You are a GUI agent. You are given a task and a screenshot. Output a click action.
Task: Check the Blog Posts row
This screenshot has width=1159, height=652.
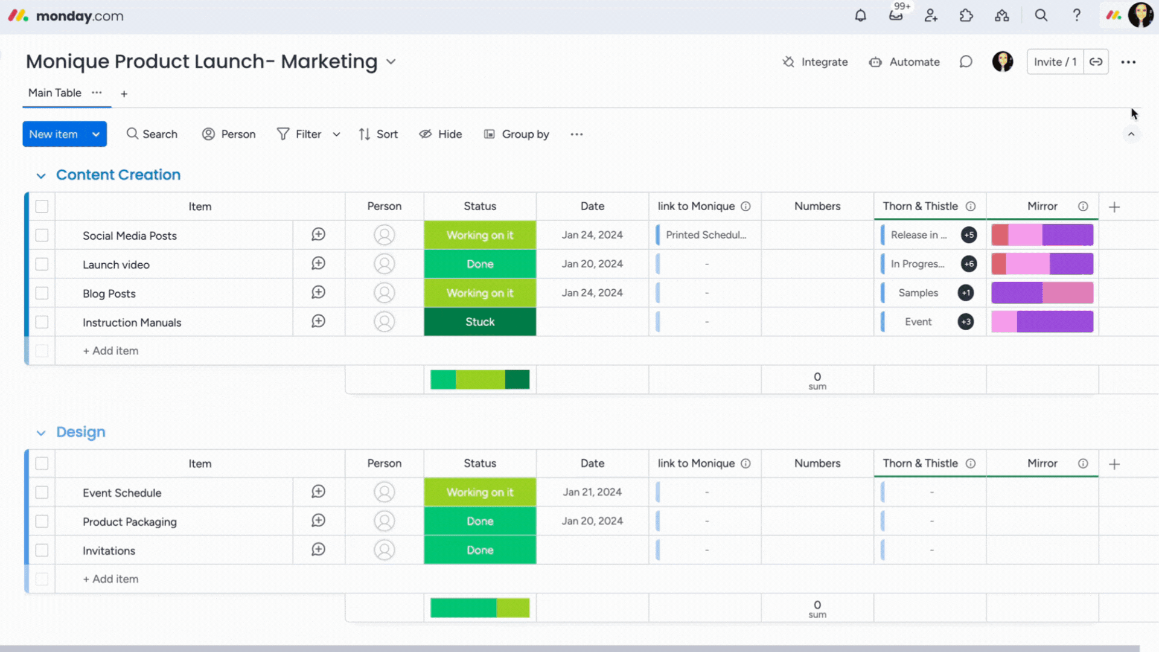point(42,293)
